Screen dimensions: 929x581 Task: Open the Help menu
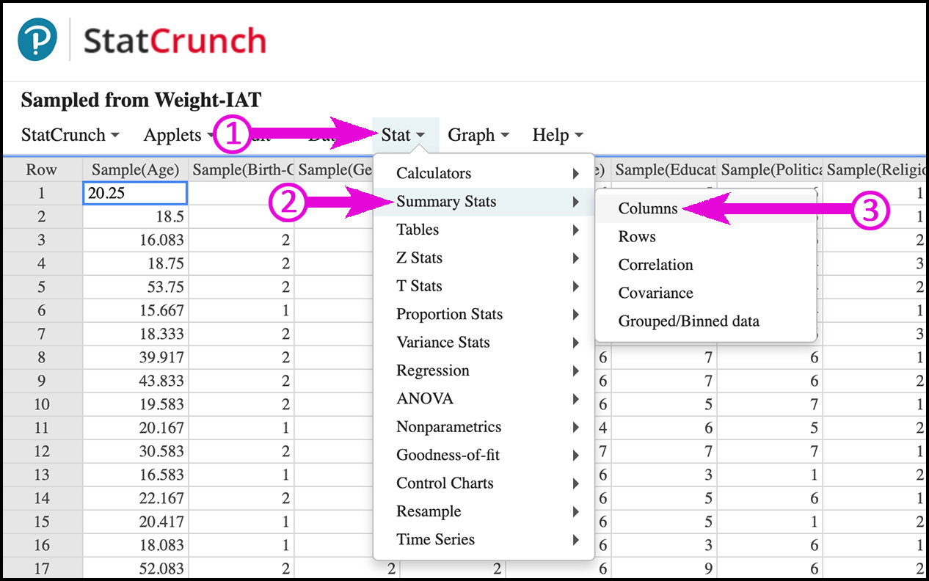[558, 135]
